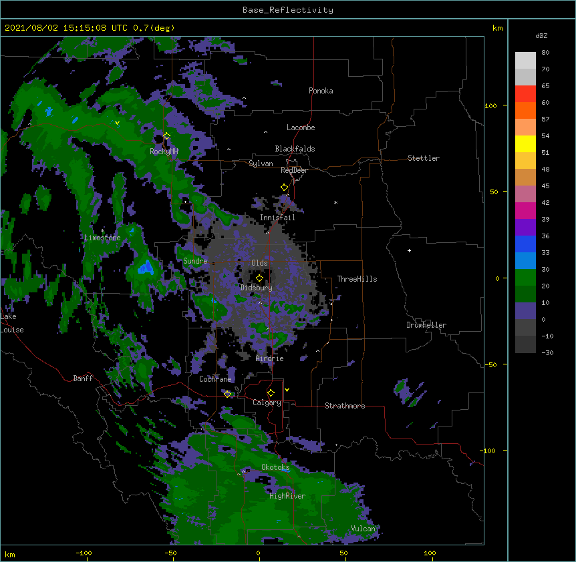Image resolution: width=576 pixels, height=562 pixels.
Task: Click the right axis 50 km tick label
Action: coord(494,192)
